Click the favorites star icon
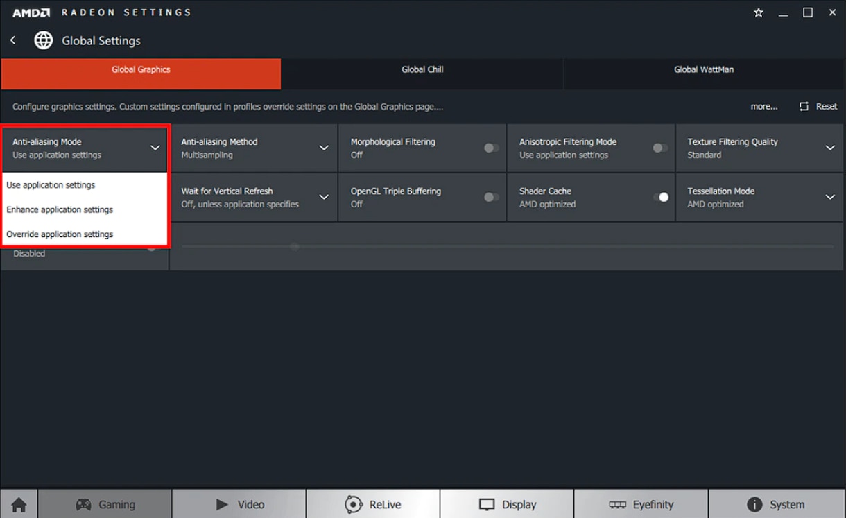846x518 pixels. coord(759,12)
